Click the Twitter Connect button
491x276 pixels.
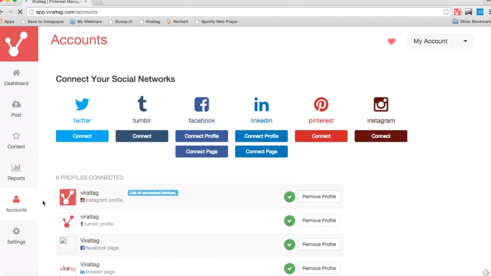click(82, 136)
